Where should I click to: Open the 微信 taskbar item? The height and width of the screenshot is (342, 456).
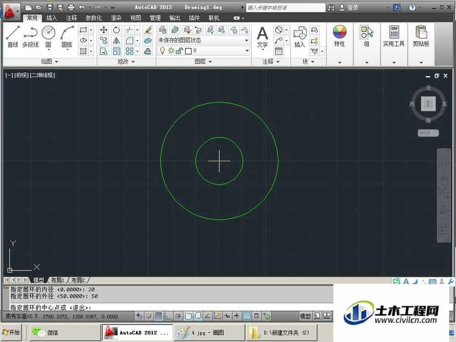(x=65, y=332)
